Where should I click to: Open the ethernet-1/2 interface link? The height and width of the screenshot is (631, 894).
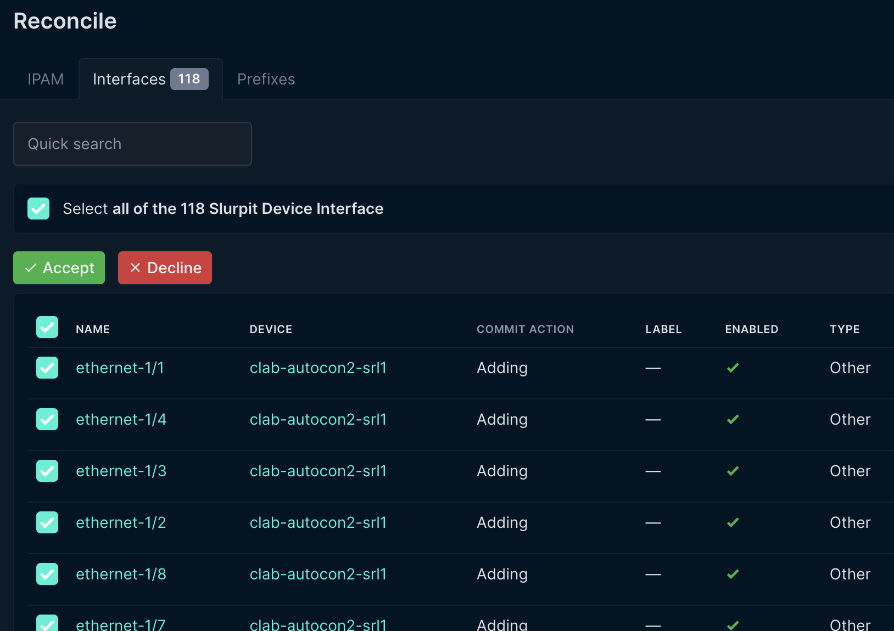pos(120,522)
